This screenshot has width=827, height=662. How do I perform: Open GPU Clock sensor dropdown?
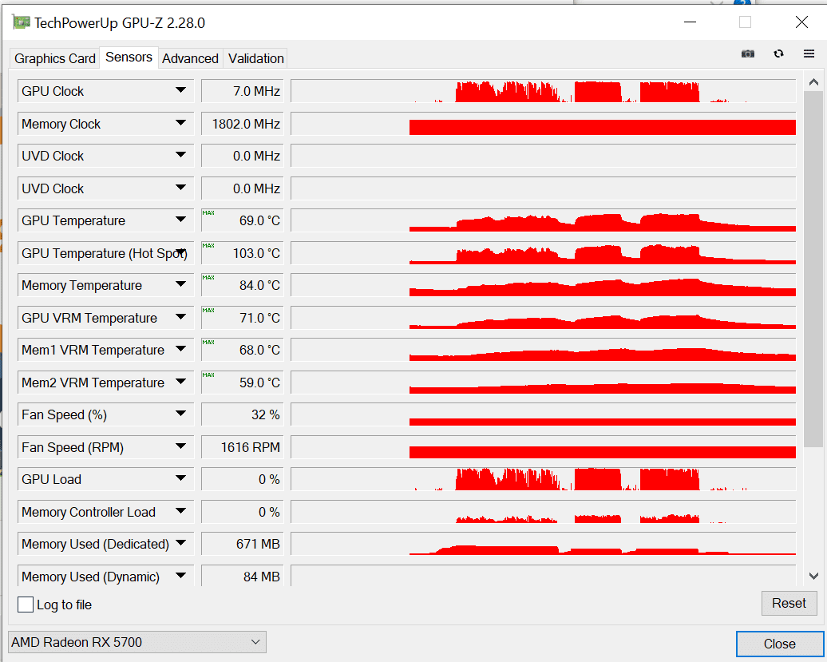tap(180, 91)
